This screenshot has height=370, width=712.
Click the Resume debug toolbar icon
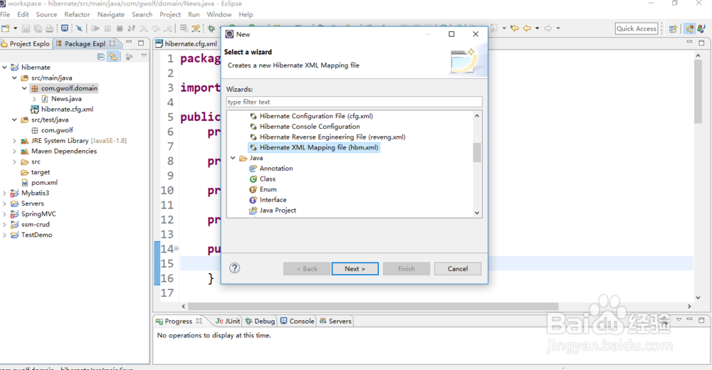tap(95, 28)
